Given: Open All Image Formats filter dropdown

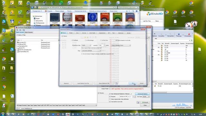Looking at the screenshot, I should coord(57,105).
